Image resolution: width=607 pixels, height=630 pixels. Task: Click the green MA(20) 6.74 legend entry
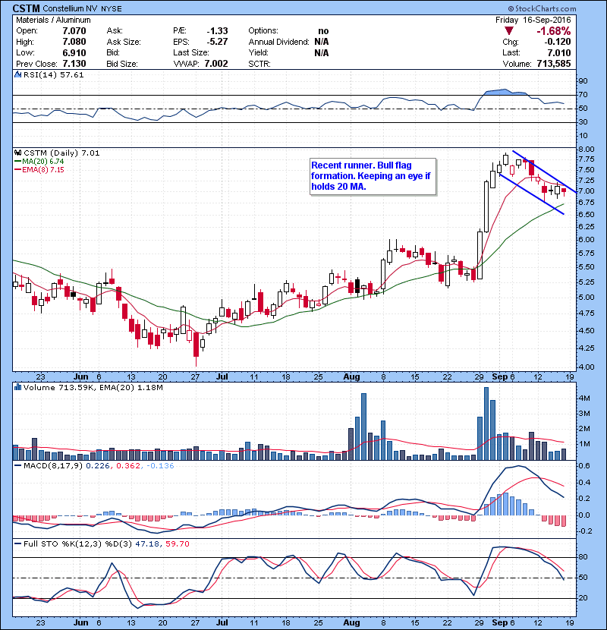[x=39, y=161]
